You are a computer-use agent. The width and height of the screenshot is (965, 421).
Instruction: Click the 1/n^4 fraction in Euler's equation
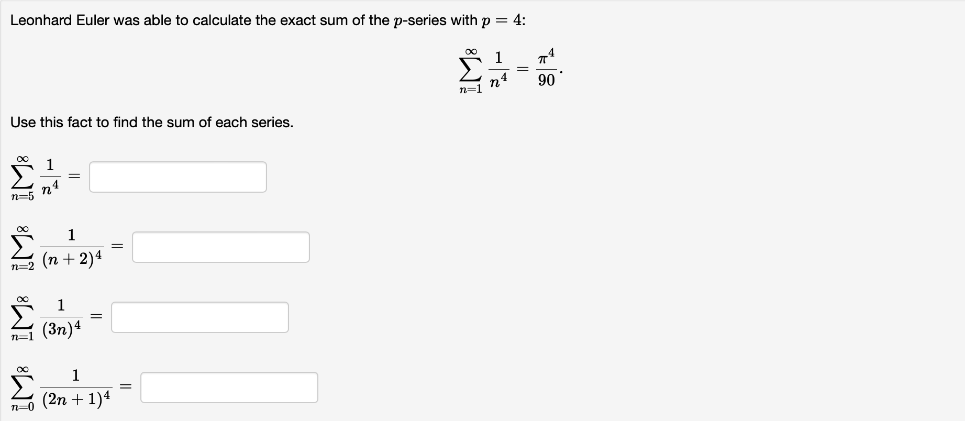pyautogui.click(x=497, y=68)
